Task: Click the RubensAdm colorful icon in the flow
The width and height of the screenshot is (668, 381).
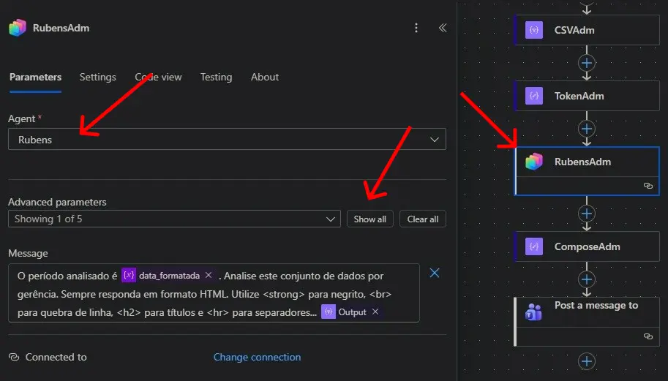Action: pyautogui.click(x=534, y=162)
